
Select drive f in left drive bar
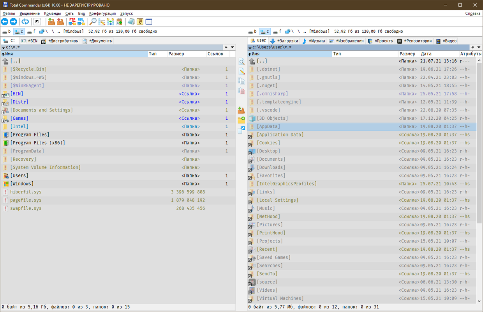click(32, 32)
